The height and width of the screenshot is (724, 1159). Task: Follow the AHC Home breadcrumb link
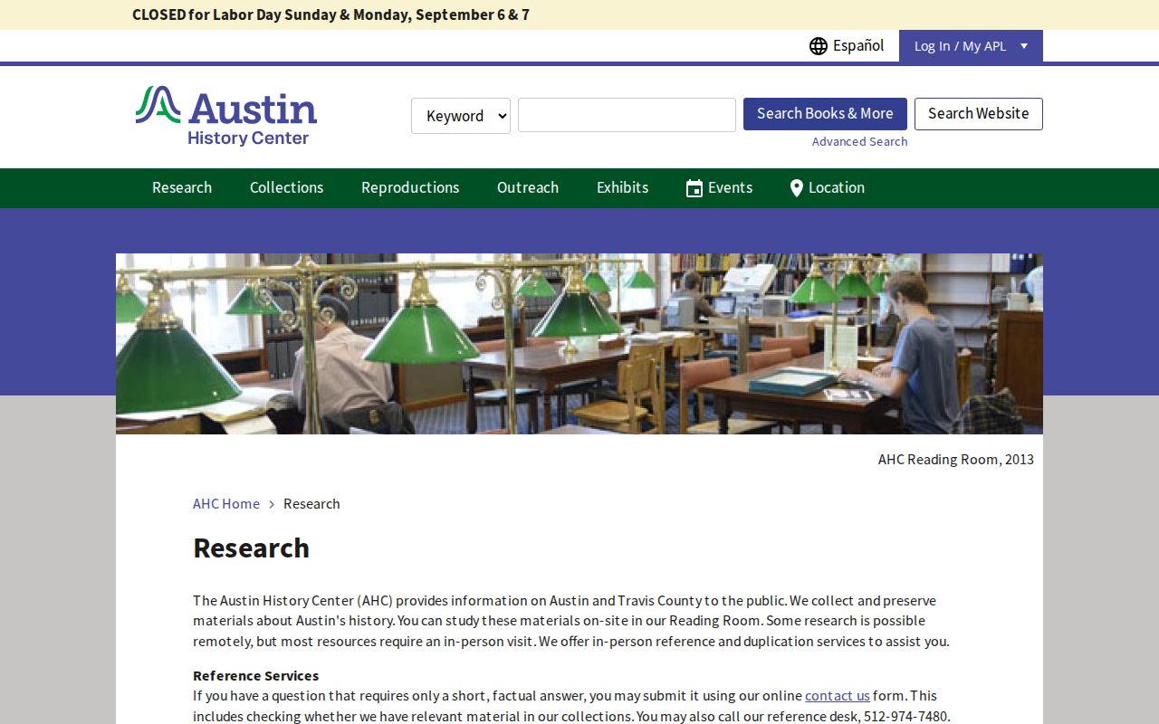click(226, 504)
